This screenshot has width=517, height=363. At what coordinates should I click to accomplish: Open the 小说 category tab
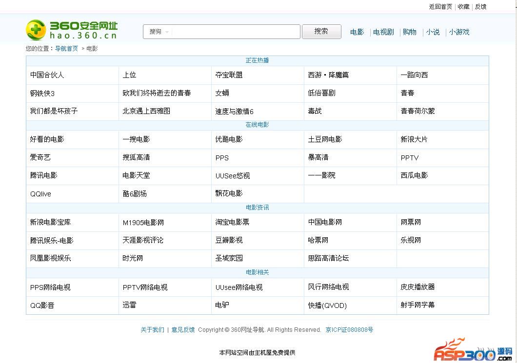click(x=433, y=32)
